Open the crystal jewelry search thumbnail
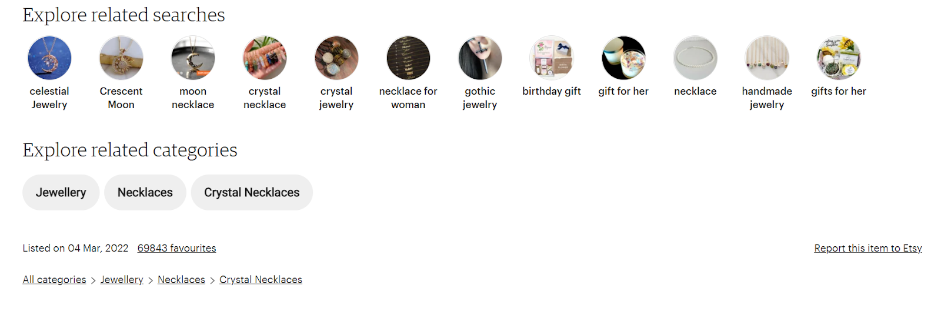The height and width of the screenshot is (325, 941). click(x=336, y=58)
